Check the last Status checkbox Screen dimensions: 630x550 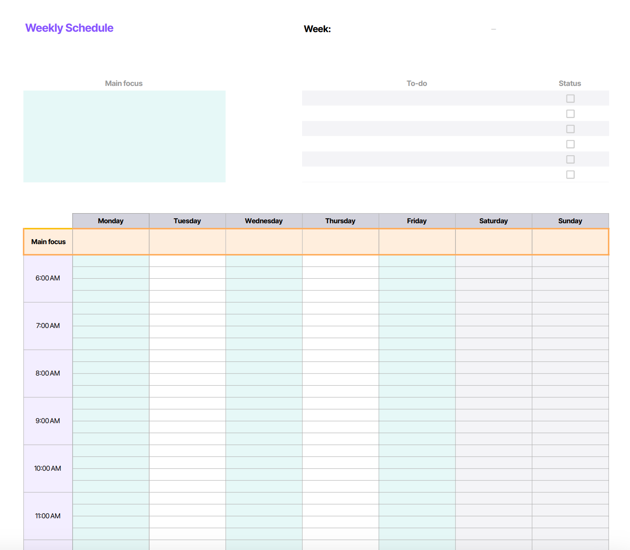coord(570,174)
